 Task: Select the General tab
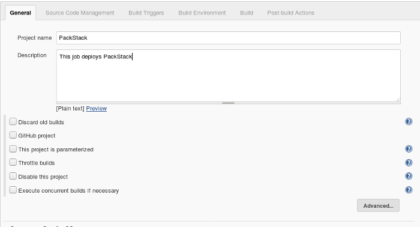coord(20,13)
